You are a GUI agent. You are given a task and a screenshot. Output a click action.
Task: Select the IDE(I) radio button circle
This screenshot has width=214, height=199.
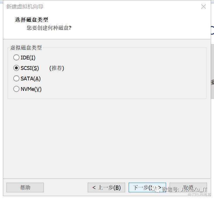16,58
